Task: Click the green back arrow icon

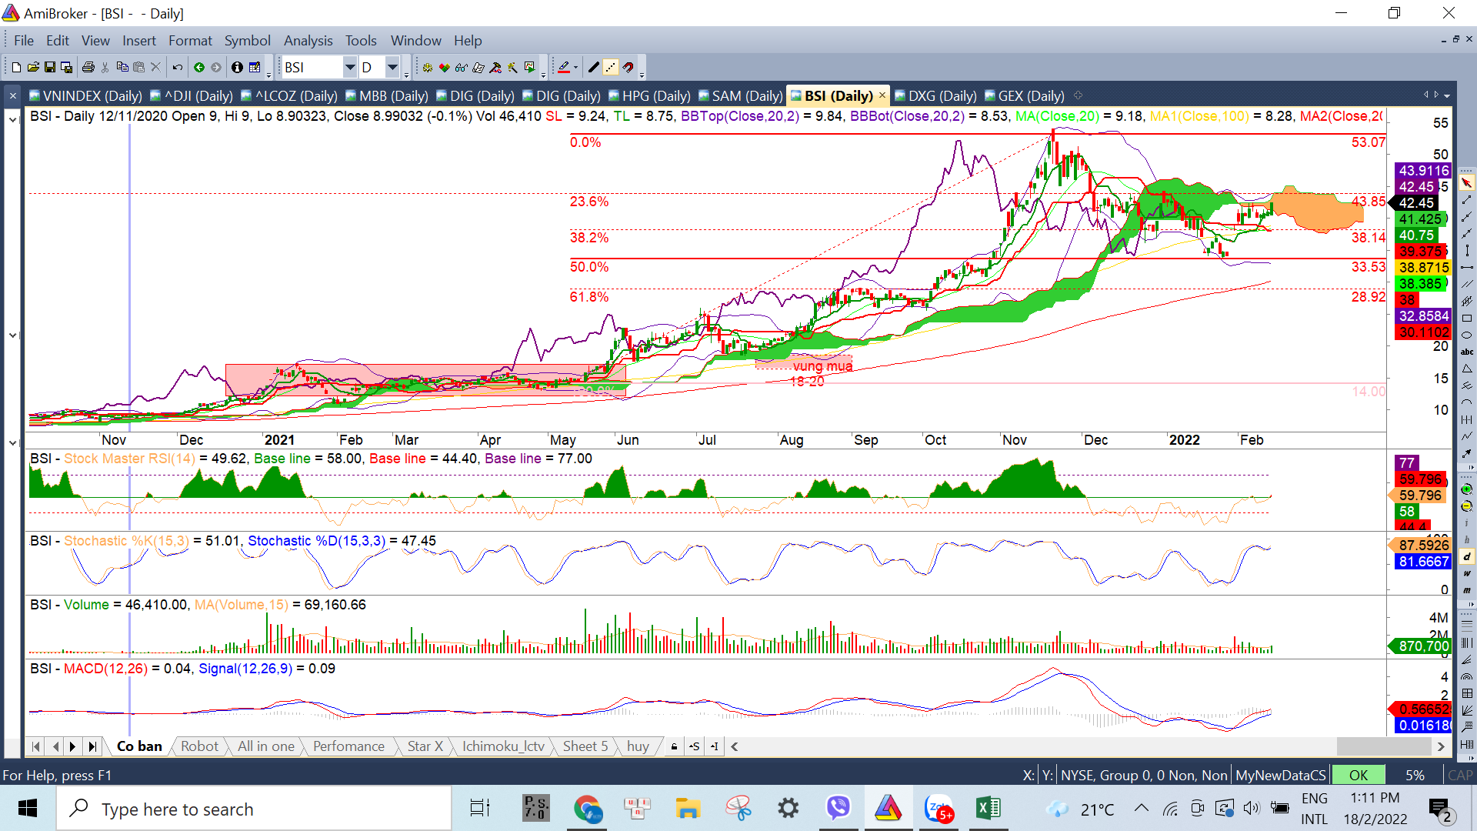Action: pos(199,68)
